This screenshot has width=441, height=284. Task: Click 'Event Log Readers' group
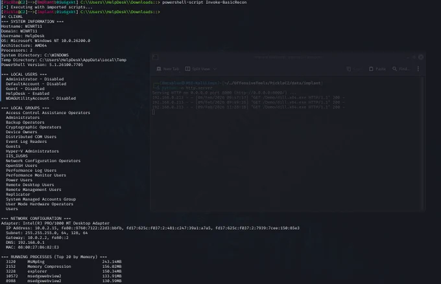point(27,142)
